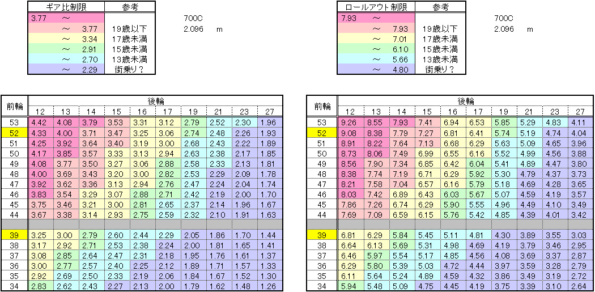Pick the cyan ~ 2.70 legend swatch
Viewport: 595px width, 292px height.
click(x=66, y=59)
